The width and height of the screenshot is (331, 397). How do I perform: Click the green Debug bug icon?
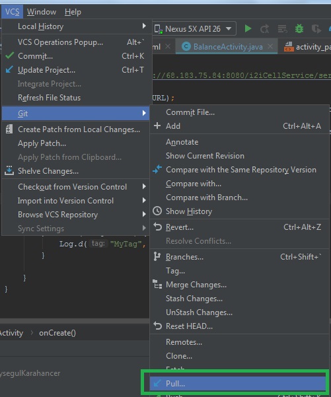[x=299, y=28]
